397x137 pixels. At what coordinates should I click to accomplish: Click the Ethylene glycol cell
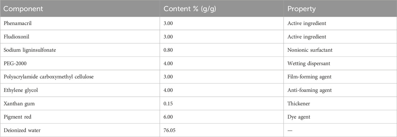(80, 90)
